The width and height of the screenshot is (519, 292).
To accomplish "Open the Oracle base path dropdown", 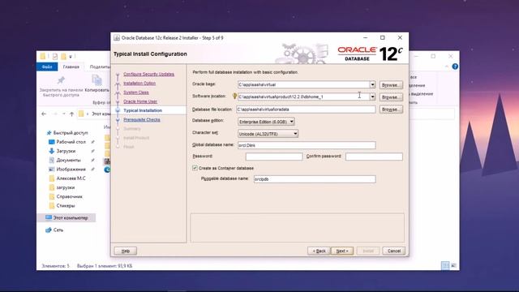I will tap(372, 84).
